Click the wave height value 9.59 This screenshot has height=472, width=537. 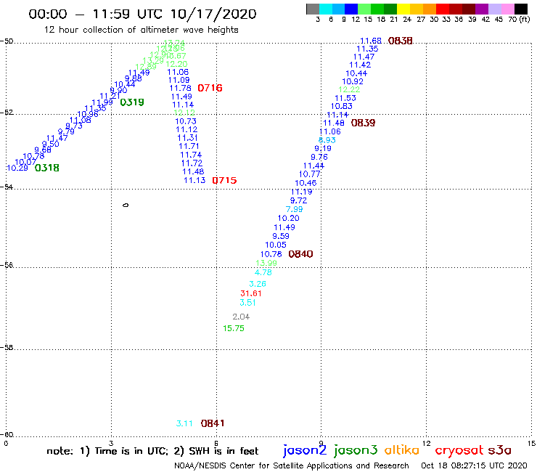tap(281, 236)
